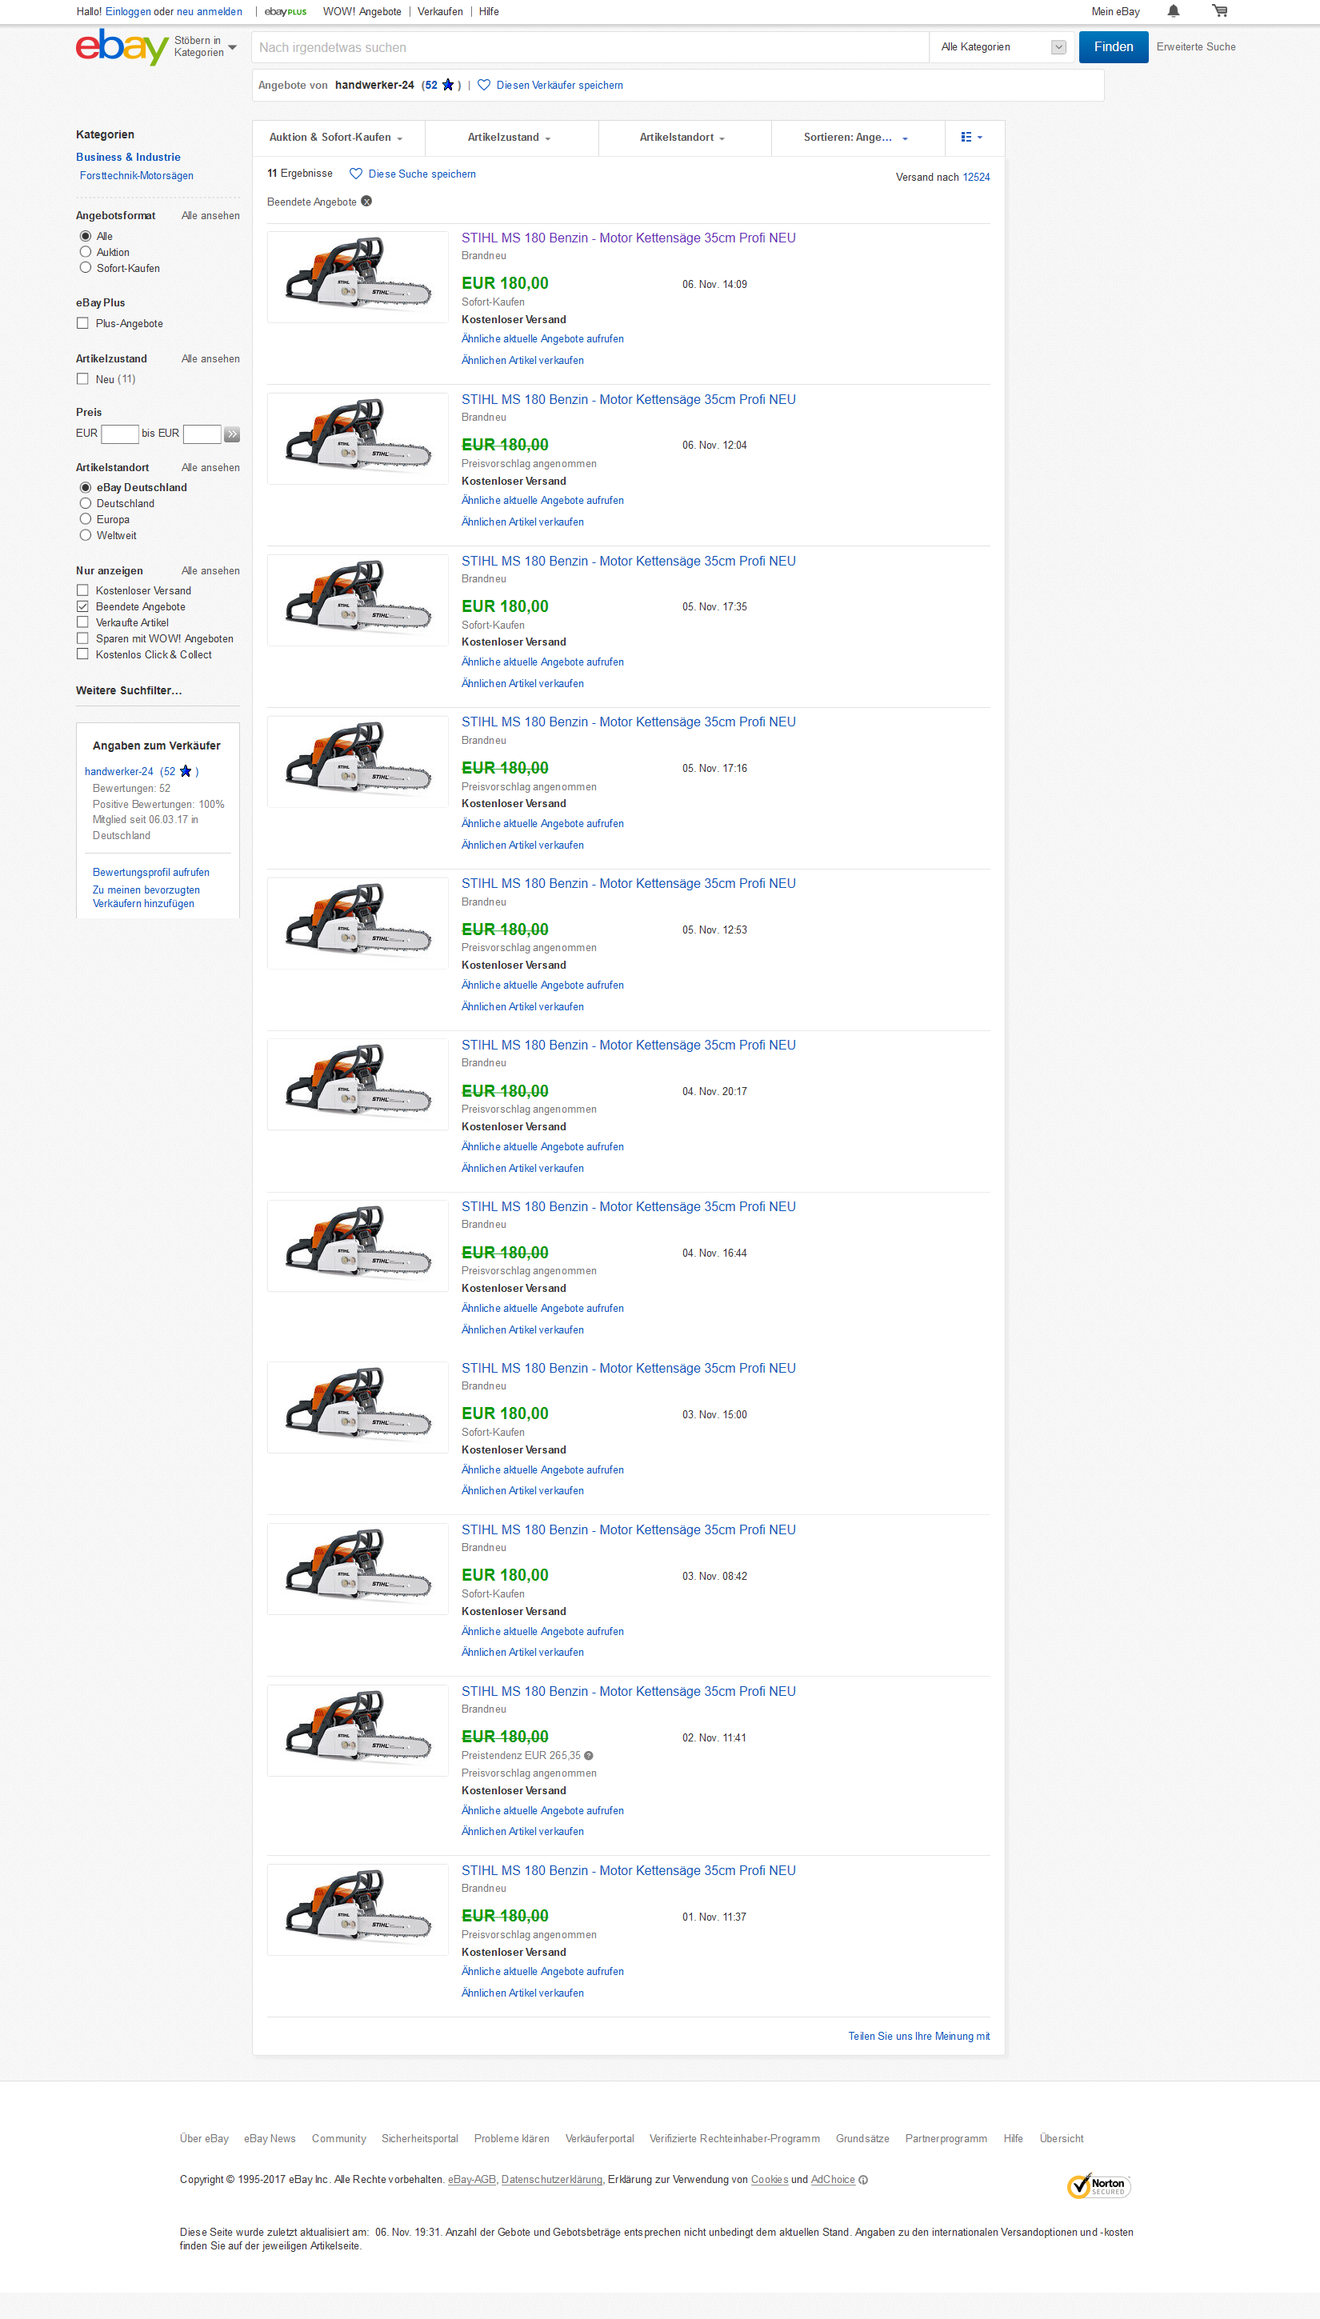The width and height of the screenshot is (1320, 2319).
Task: Click the Preistendenz help icon
Action: 588,1755
